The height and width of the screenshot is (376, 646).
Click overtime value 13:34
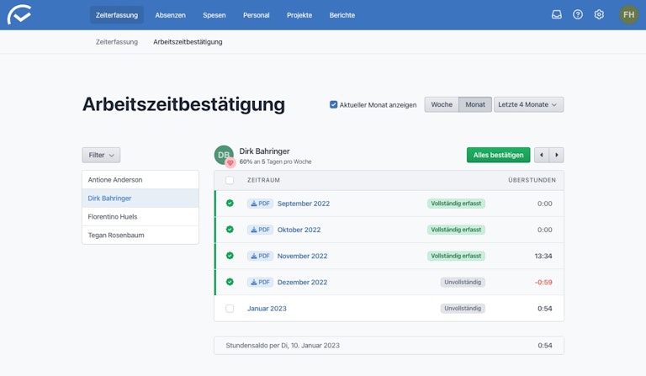[x=543, y=256]
